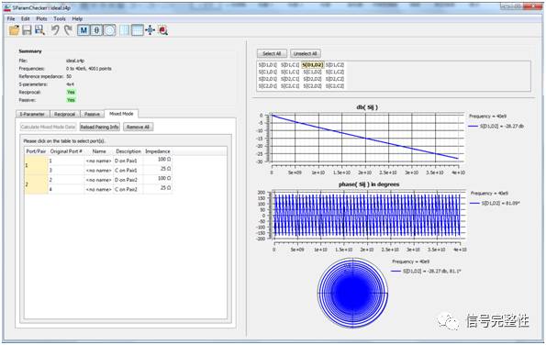Open the Tools menu
The width and height of the screenshot is (546, 345).
coord(60,18)
